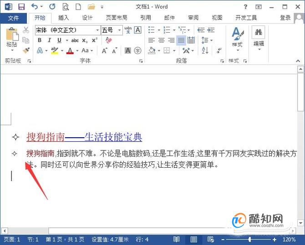Switch to Web Layout view in the status bar

point(211,240)
